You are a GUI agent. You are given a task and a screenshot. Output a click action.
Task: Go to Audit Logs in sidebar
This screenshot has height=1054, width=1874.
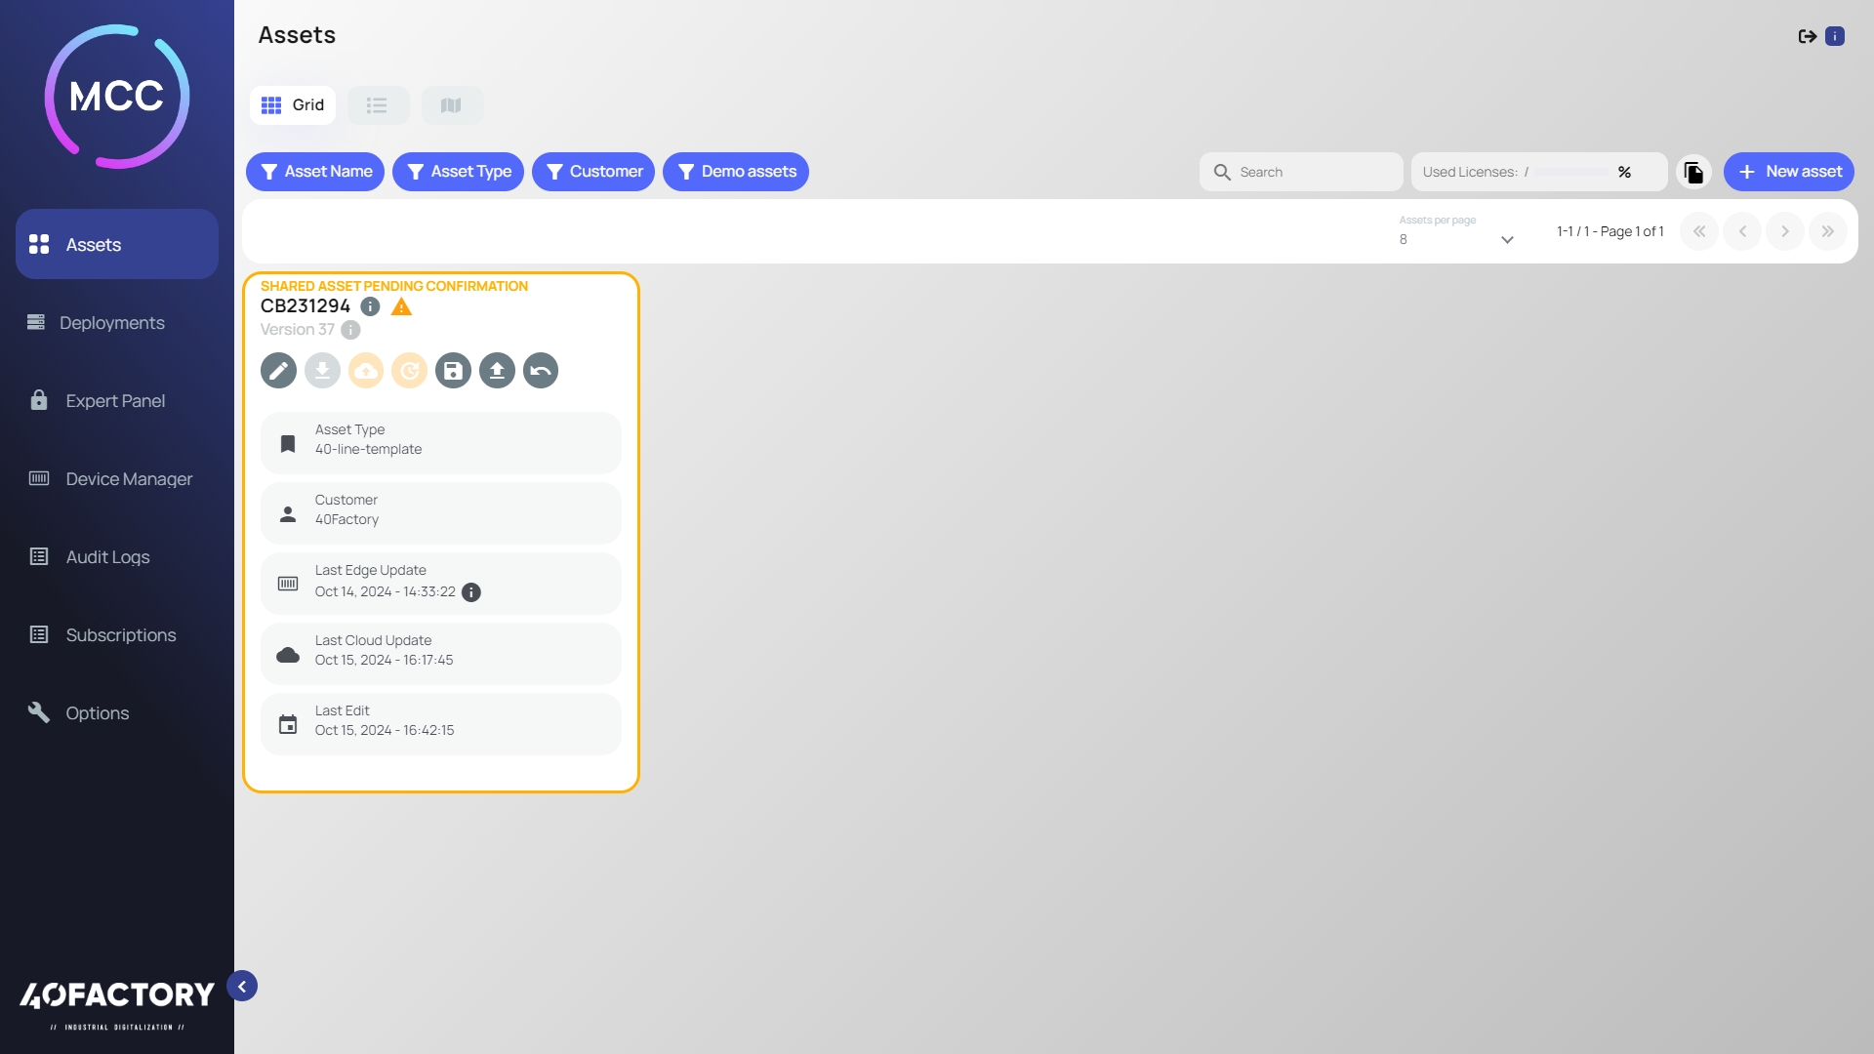pos(107,557)
